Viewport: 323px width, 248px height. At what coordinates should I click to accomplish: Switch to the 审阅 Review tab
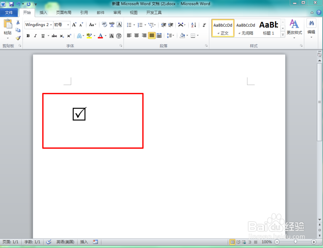[x=117, y=13]
